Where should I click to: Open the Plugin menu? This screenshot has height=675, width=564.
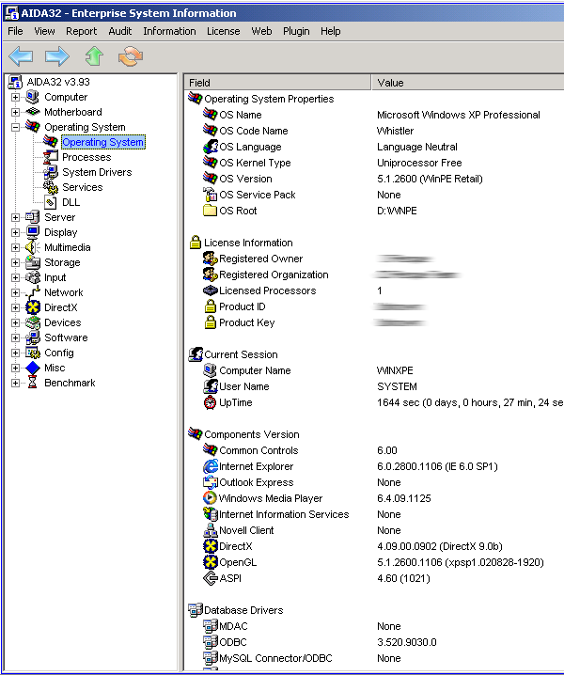coord(296,31)
